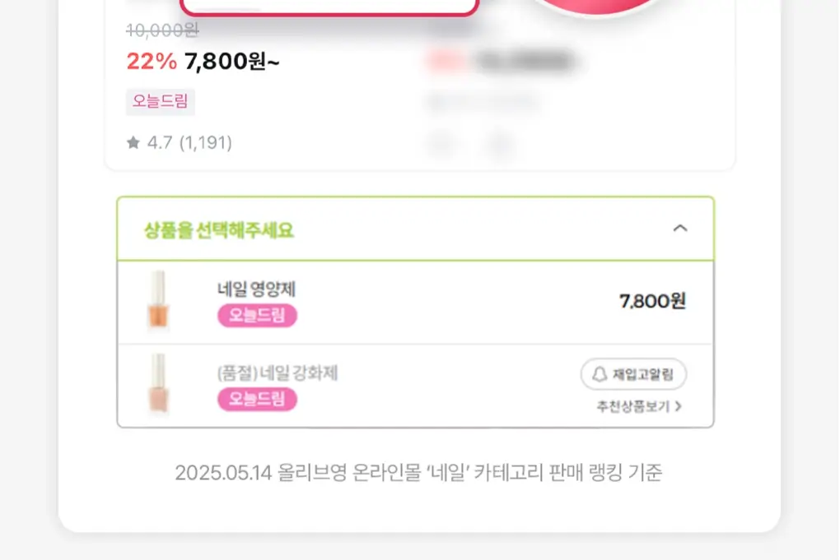Click the 오늘드림 badge under 네일 강화제
The image size is (840, 560).
[x=257, y=399]
